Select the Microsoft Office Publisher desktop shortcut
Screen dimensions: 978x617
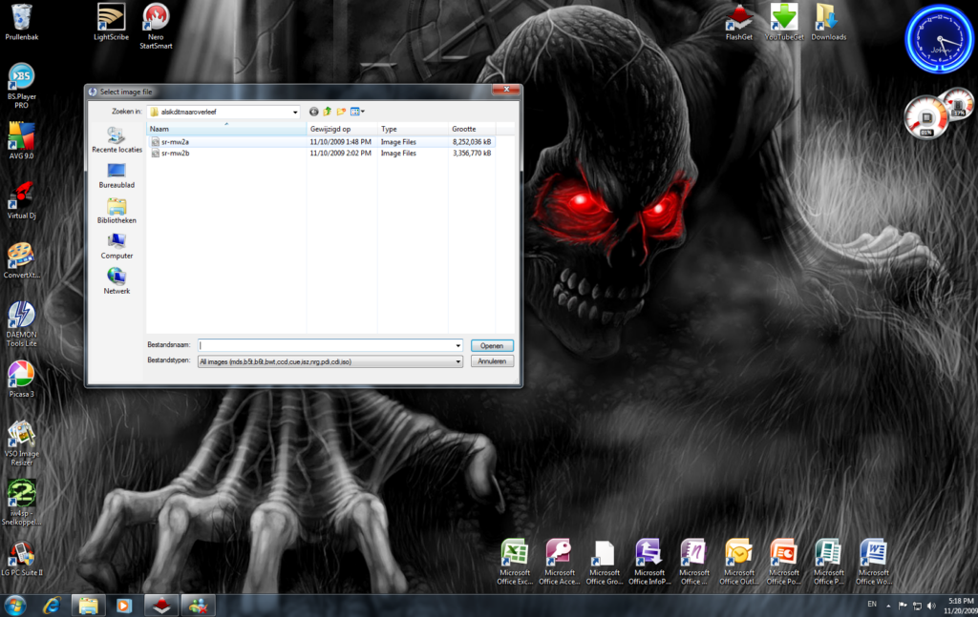click(x=829, y=563)
